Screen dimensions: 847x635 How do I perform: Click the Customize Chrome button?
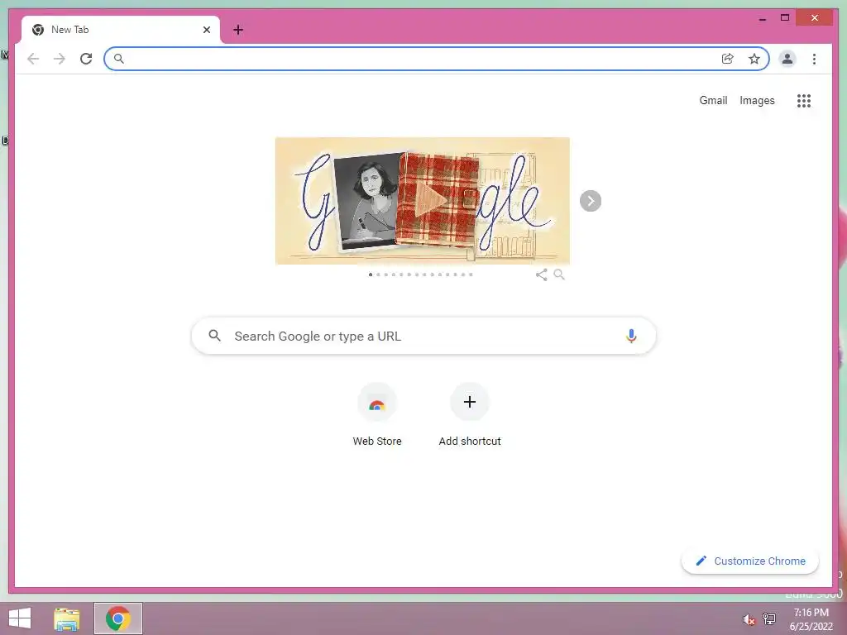[x=749, y=561]
